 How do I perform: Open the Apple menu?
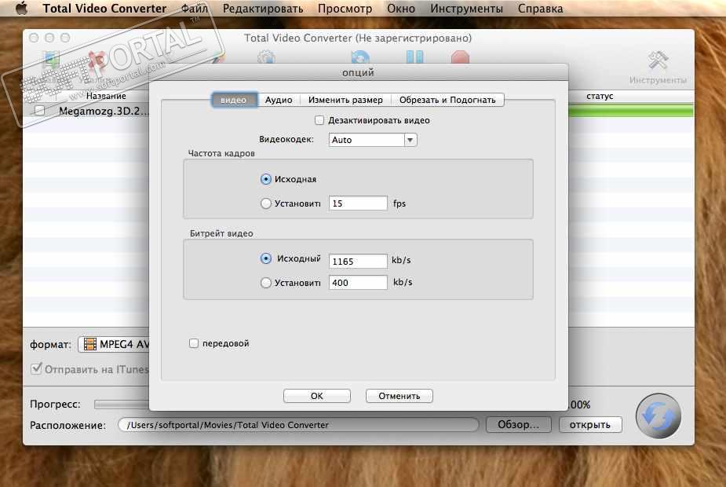tap(21, 9)
